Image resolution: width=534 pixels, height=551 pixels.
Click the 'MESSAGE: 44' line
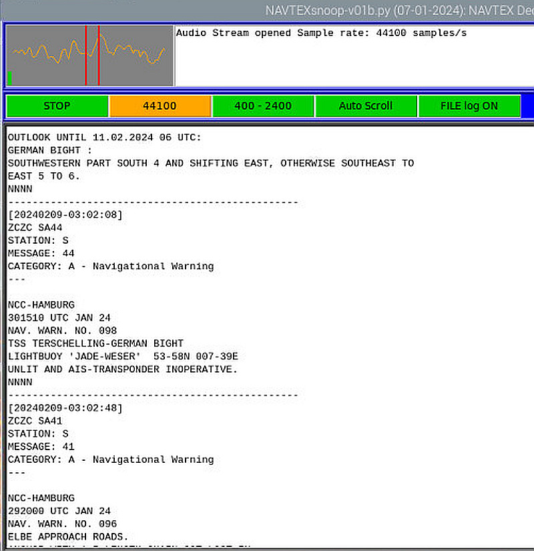pos(41,253)
